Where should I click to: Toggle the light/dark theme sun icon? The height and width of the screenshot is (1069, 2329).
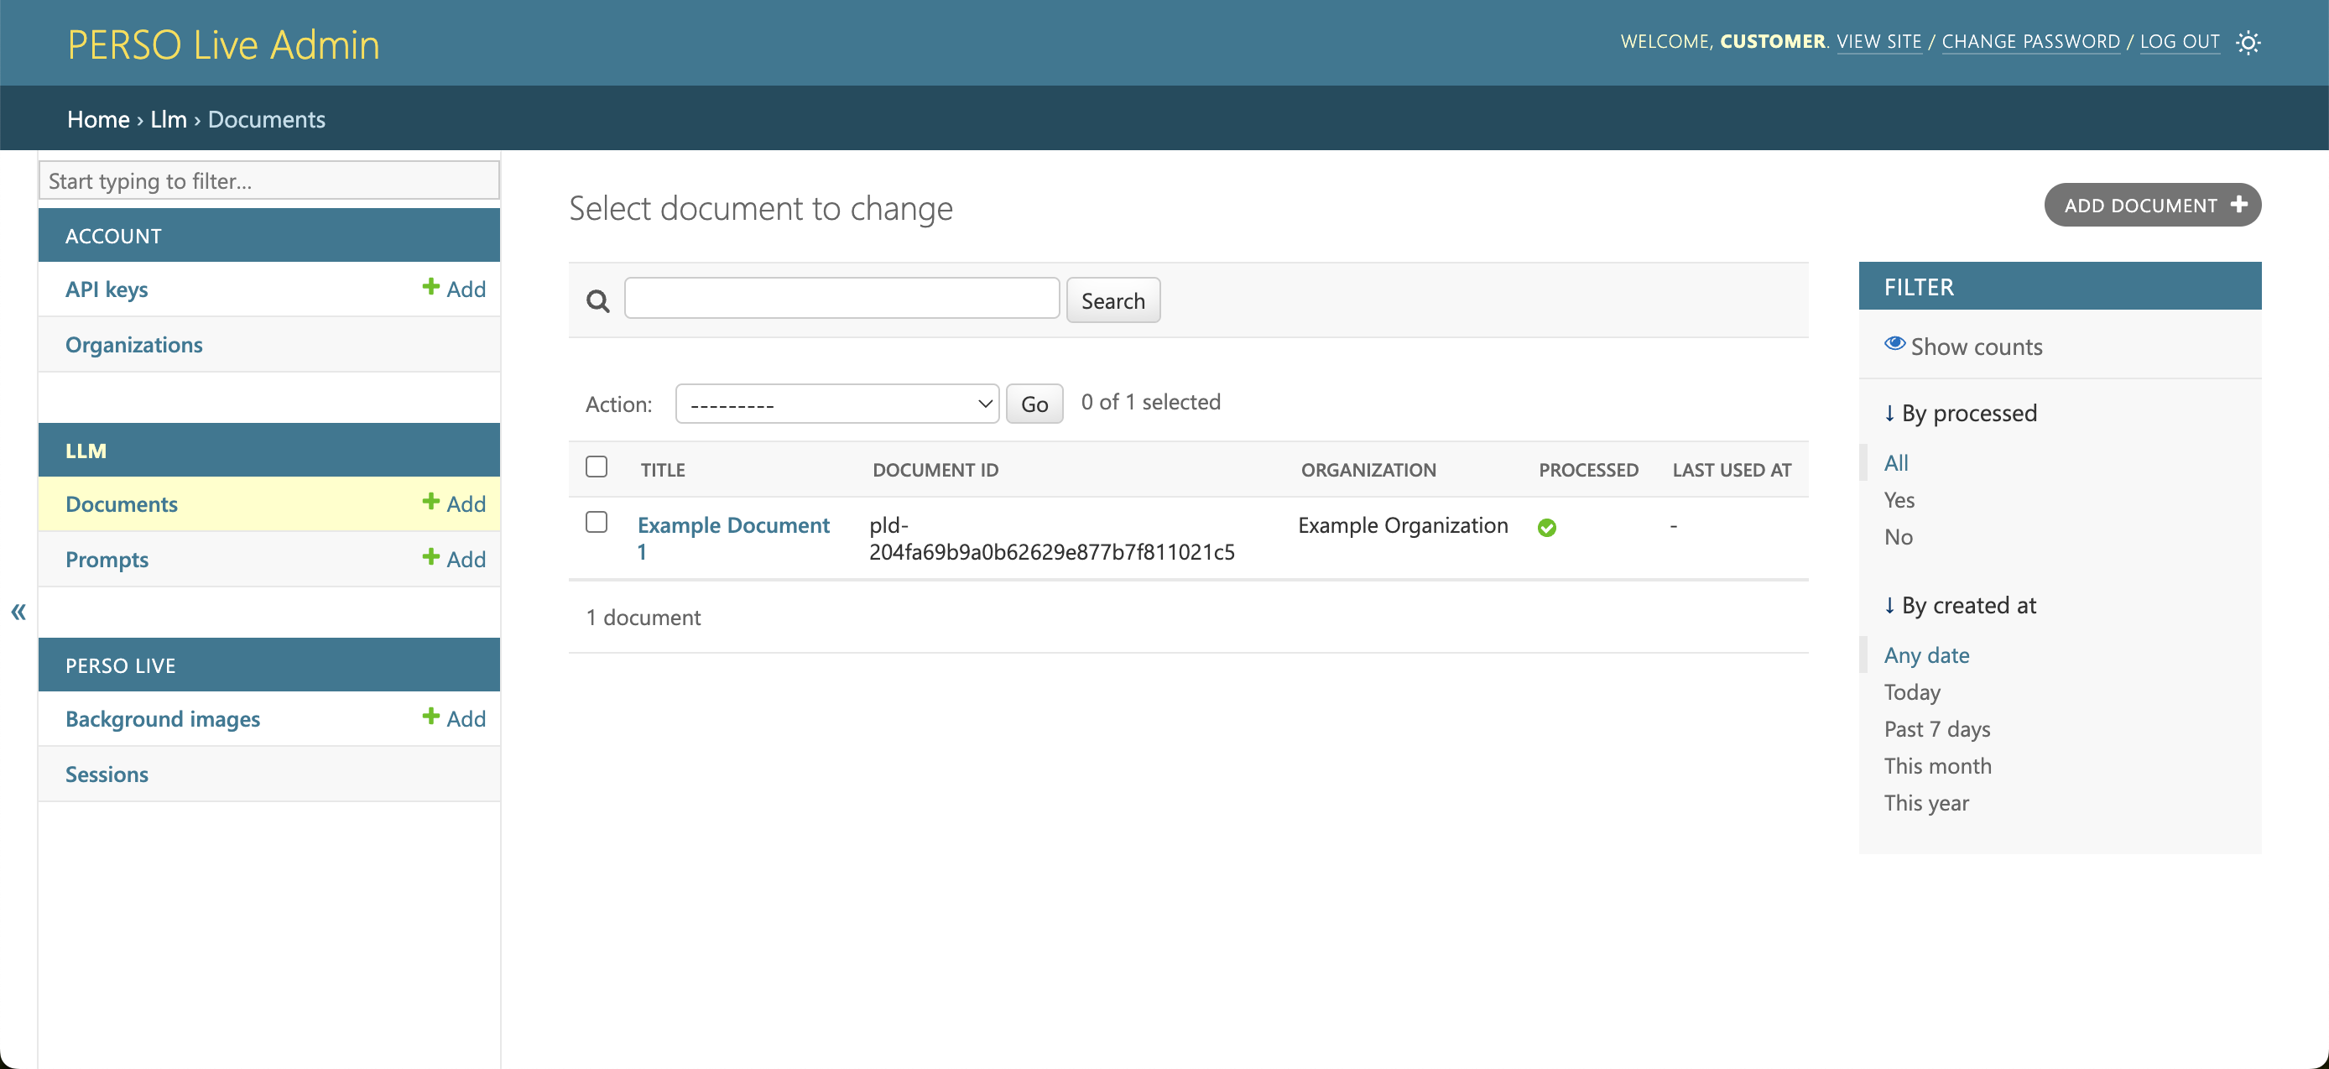tap(2248, 43)
